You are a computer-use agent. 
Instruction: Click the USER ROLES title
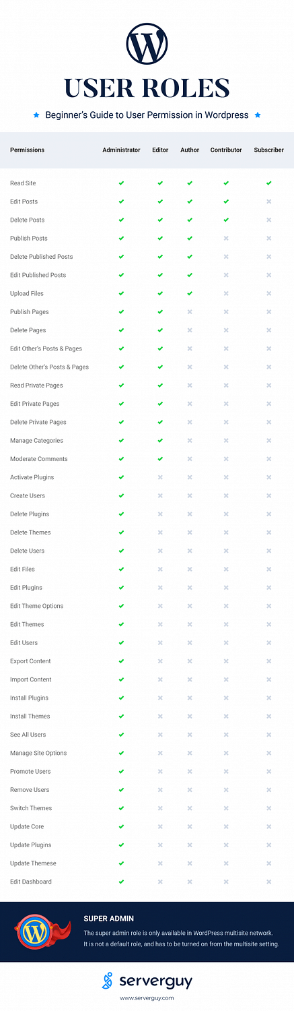[x=147, y=88]
